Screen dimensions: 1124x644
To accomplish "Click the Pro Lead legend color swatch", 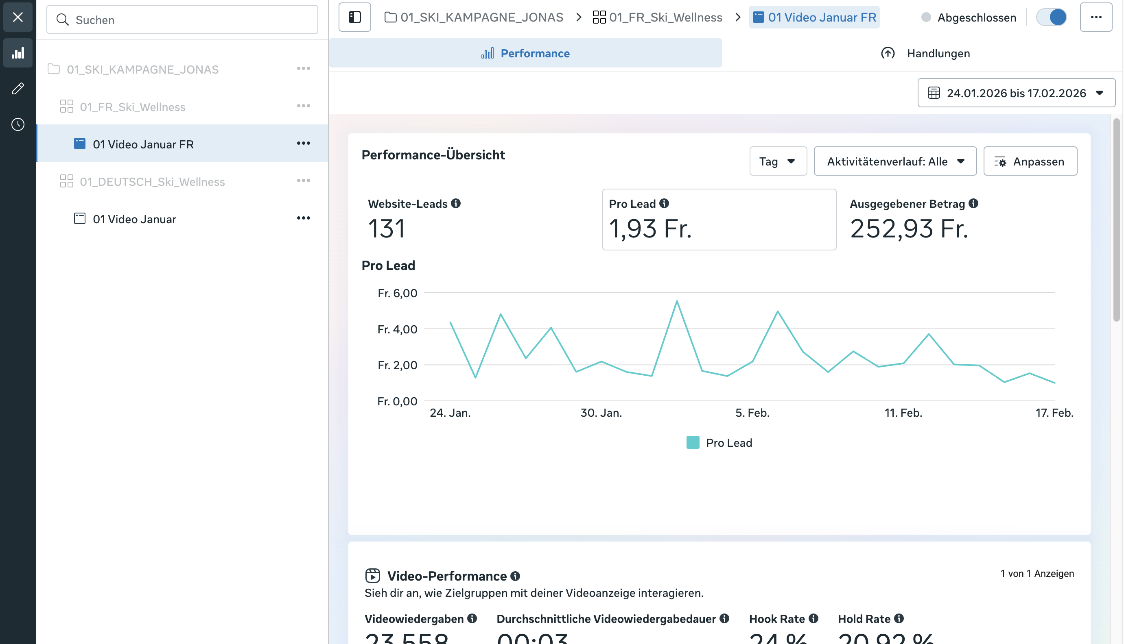I will pos(693,442).
